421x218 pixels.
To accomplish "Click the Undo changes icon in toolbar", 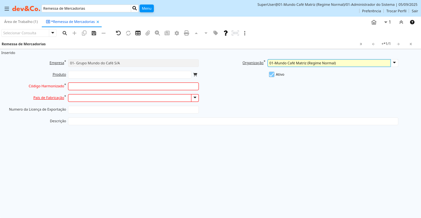I will coord(118,33).
